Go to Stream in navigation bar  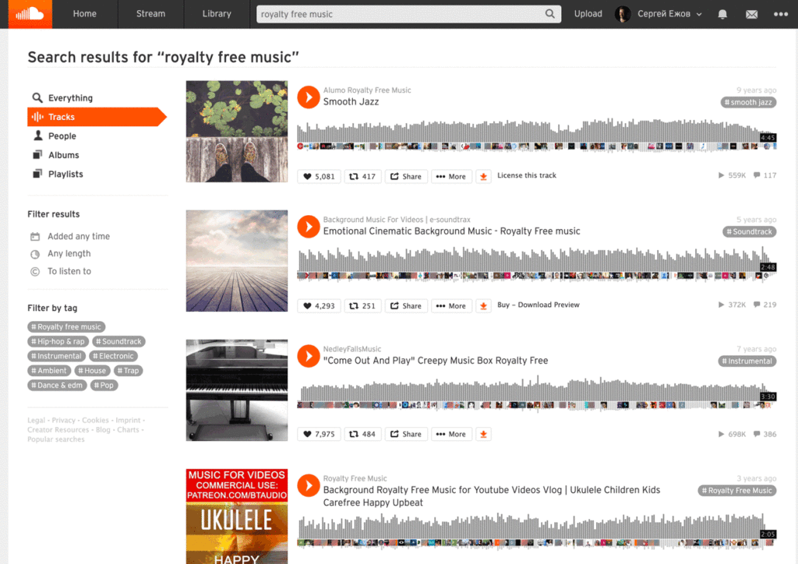click(150, 14)
